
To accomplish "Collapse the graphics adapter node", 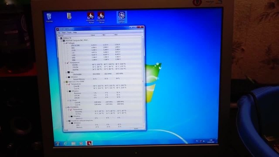I will point(67,121).
